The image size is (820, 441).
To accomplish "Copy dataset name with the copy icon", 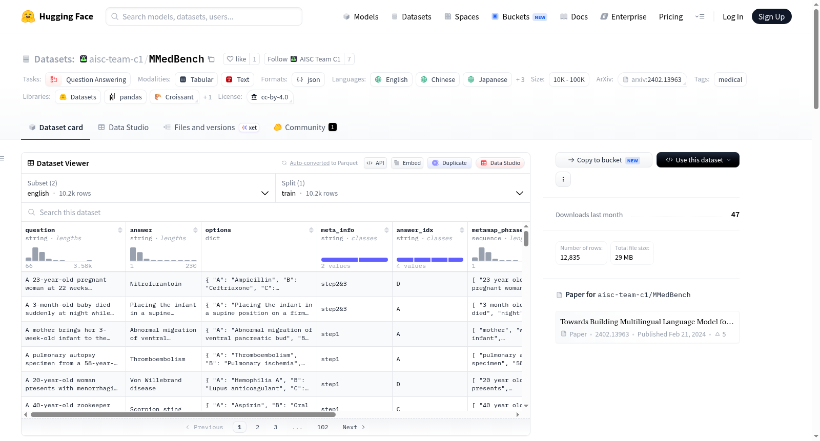I will [211, 59].
